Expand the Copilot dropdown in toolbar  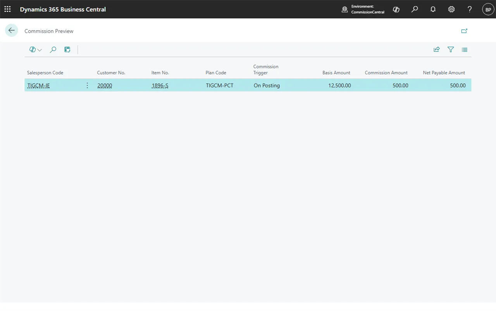(36, 50)
